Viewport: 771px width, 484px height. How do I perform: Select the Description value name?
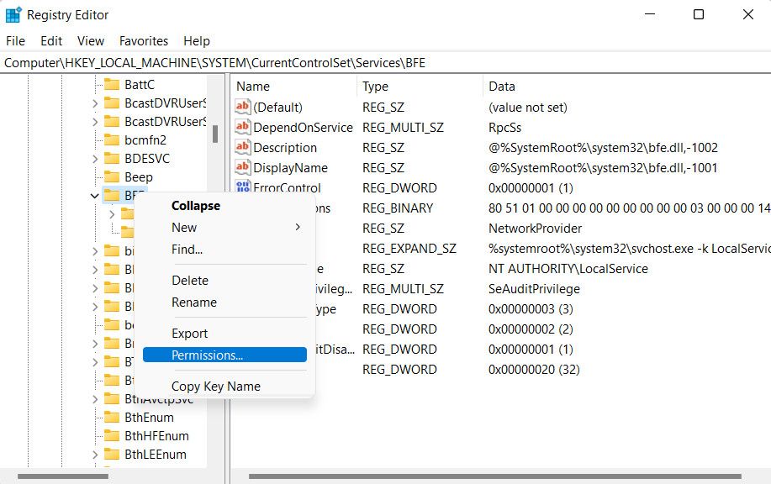[x=285, y=147]
